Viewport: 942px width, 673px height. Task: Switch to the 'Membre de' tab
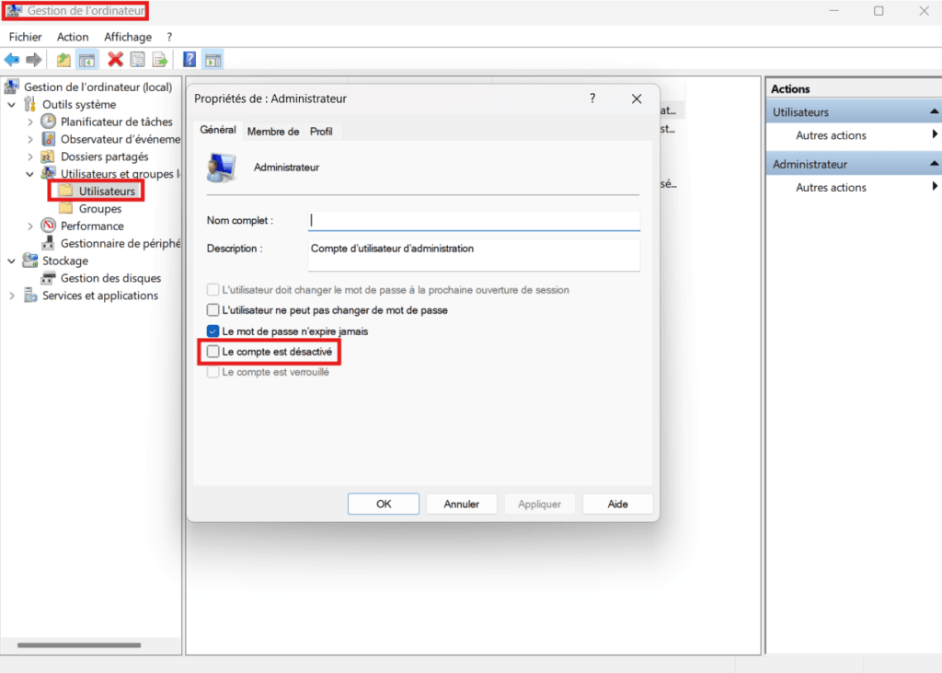[272, 130]
